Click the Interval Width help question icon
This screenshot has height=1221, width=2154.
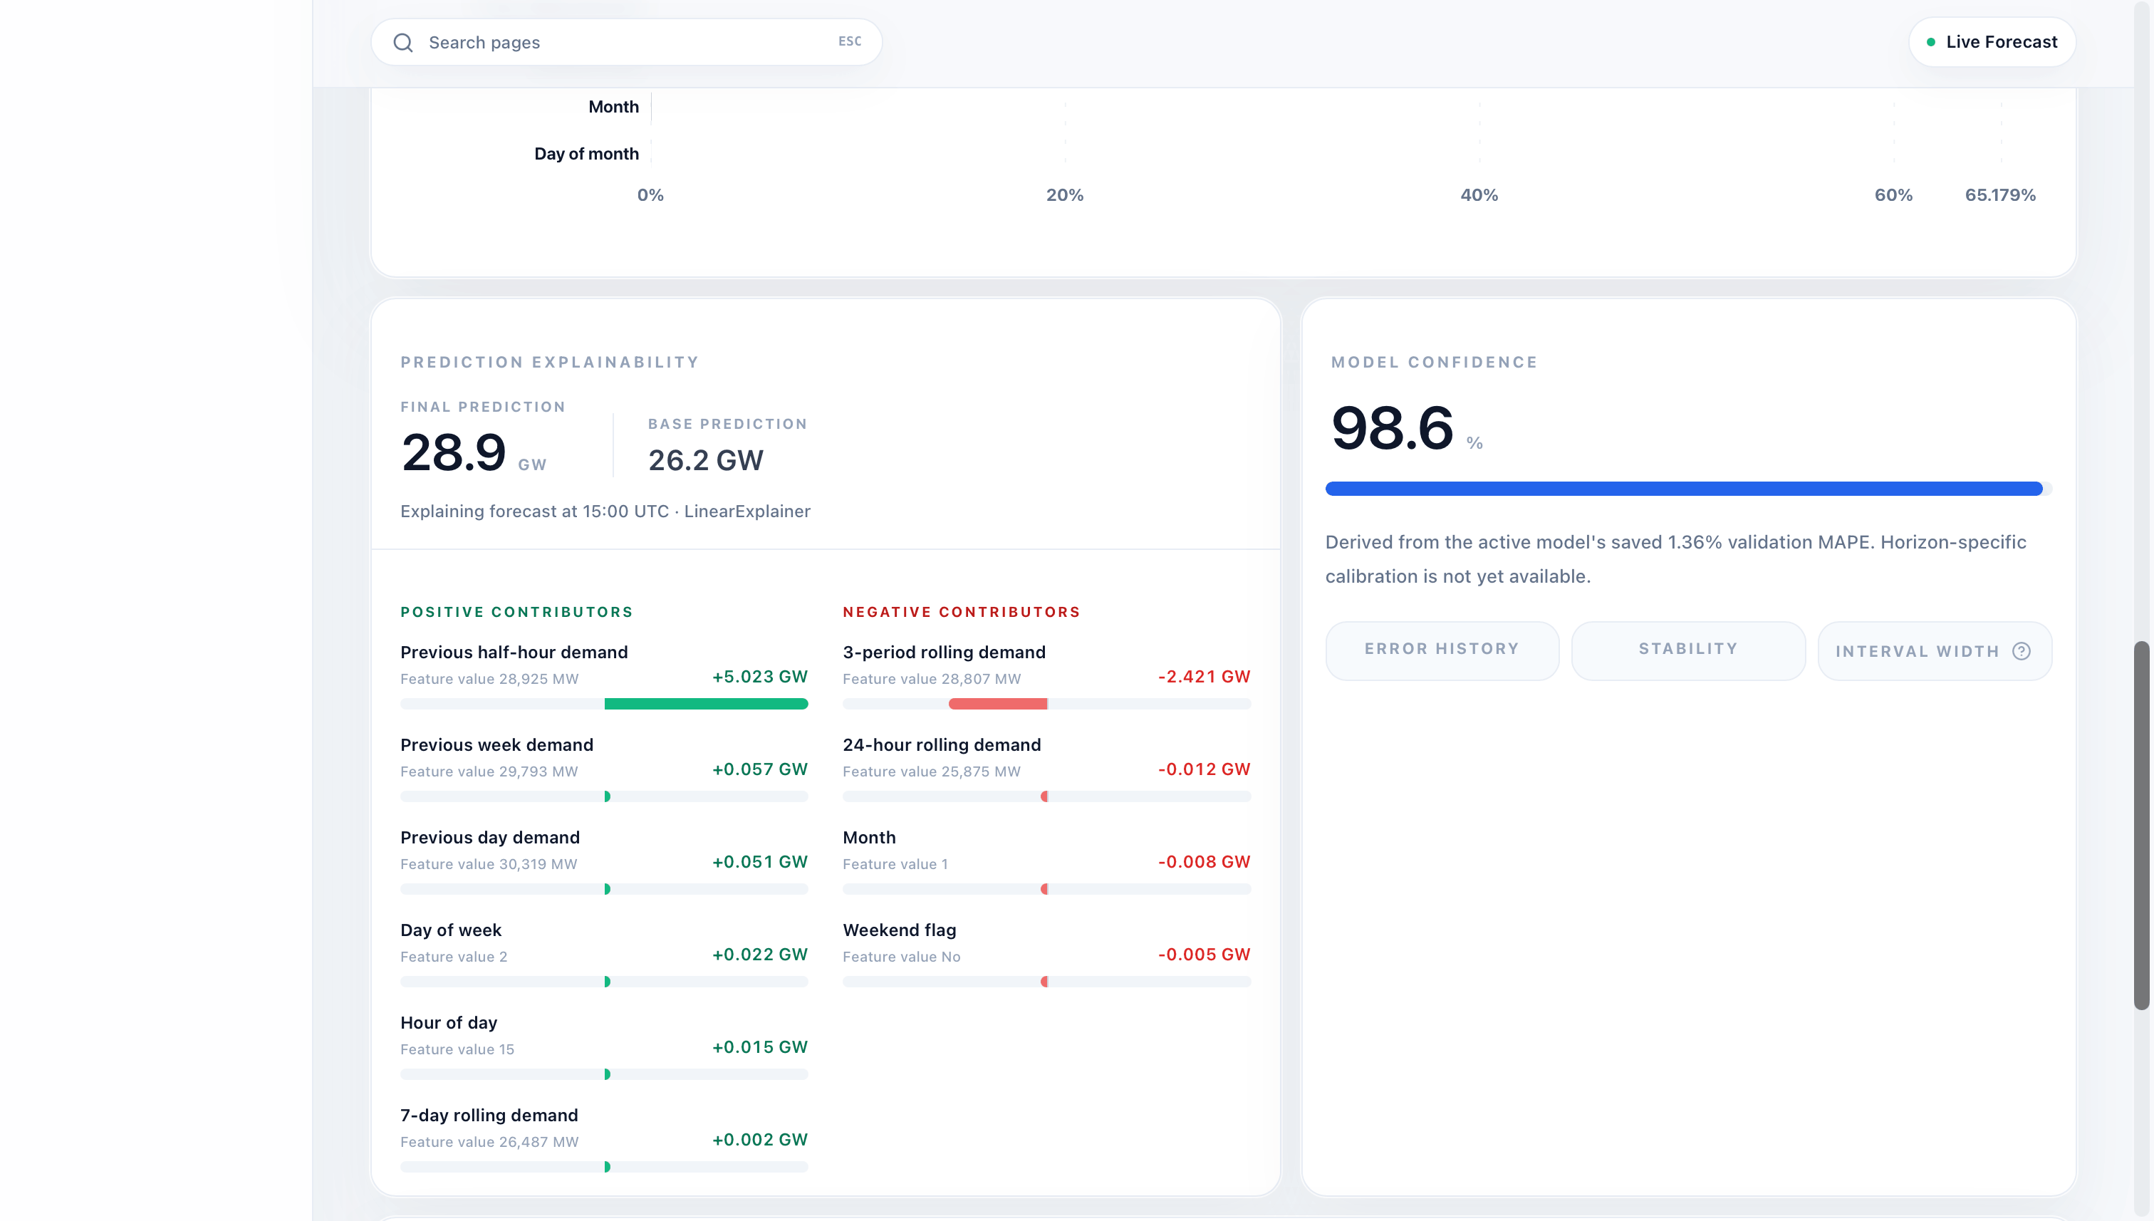click(x=2021, y=651)
